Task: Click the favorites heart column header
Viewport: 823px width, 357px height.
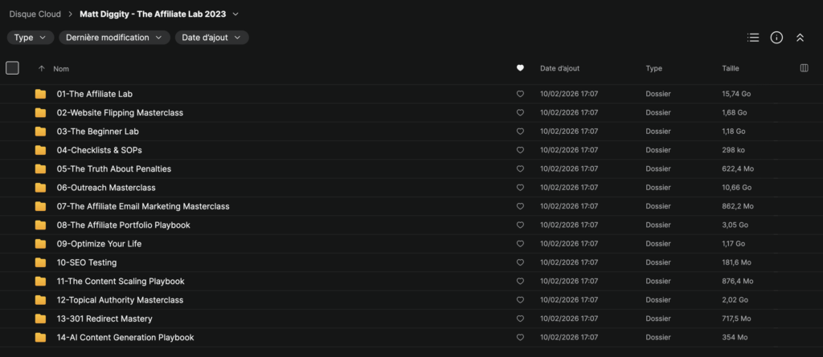Action: tap(520, 68)
